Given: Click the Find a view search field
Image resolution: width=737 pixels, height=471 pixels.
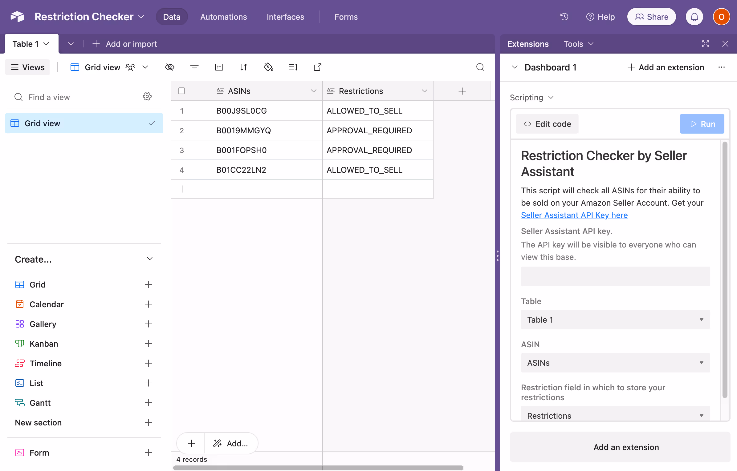Looking at the screenshot, I should [74, 97].
